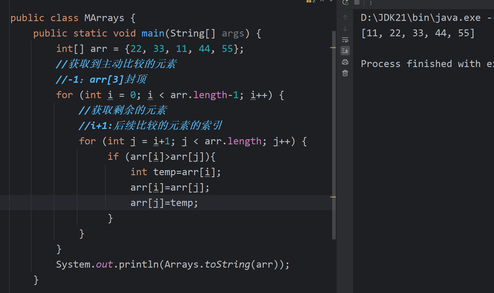
Task: Click the line arr[i]=arr[j];
Action: click(x=170, y=187)
